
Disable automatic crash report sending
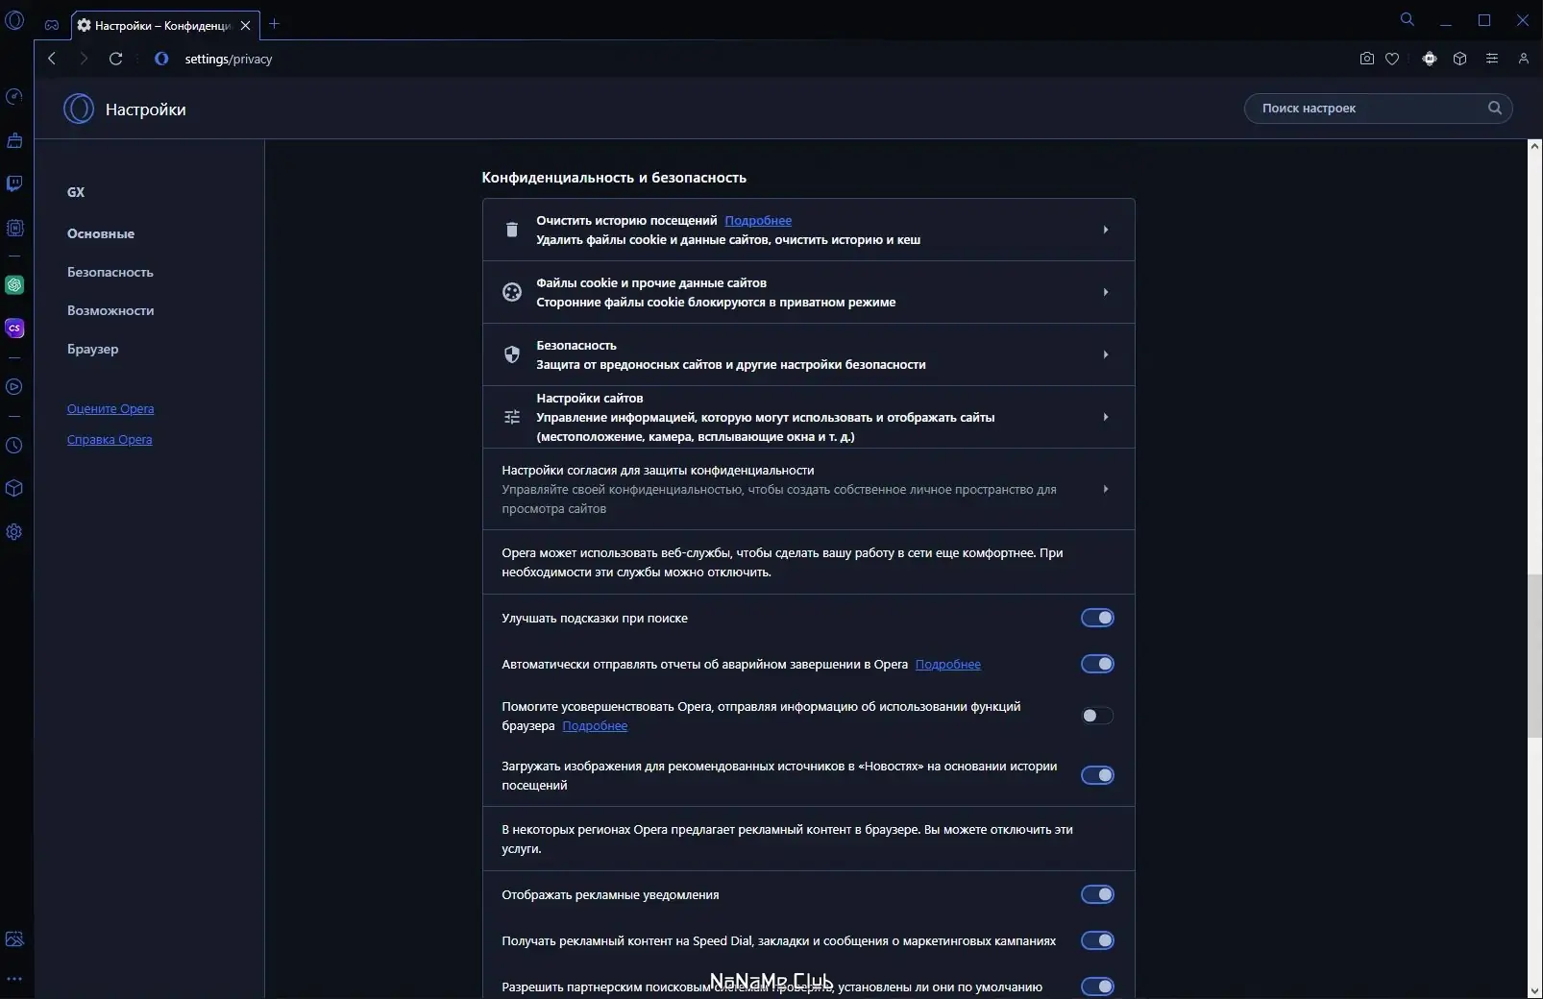click(1097, 664)
